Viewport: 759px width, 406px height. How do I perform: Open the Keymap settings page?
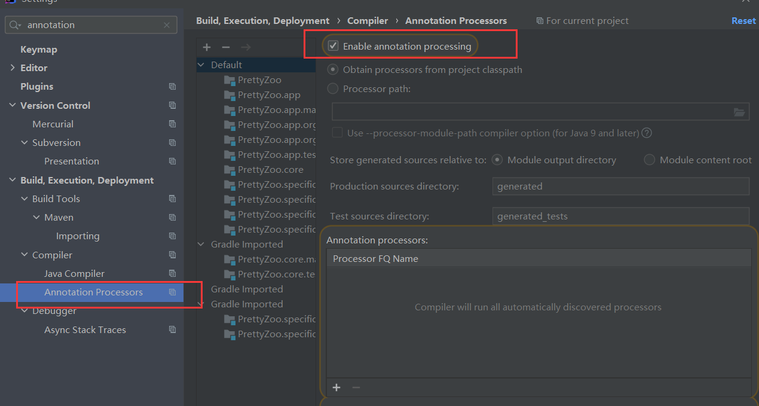click(x=39, y=50)
